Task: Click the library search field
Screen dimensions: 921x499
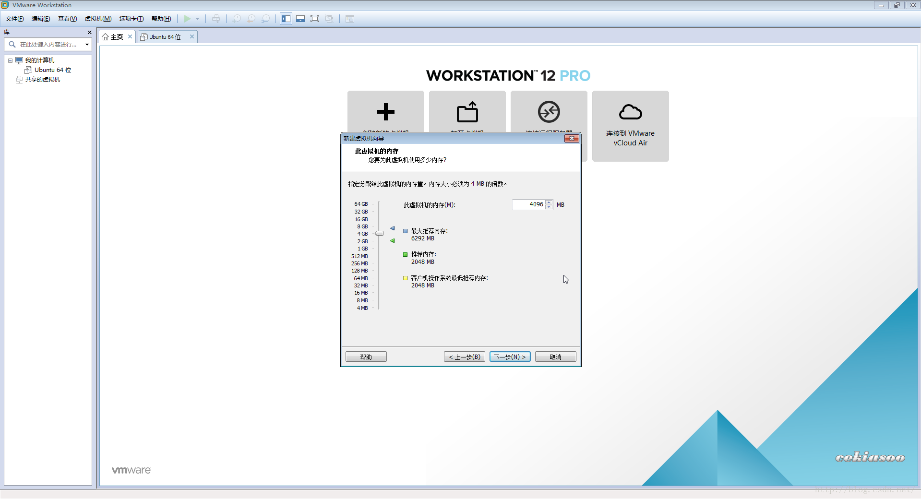Action: coord(48,44)
